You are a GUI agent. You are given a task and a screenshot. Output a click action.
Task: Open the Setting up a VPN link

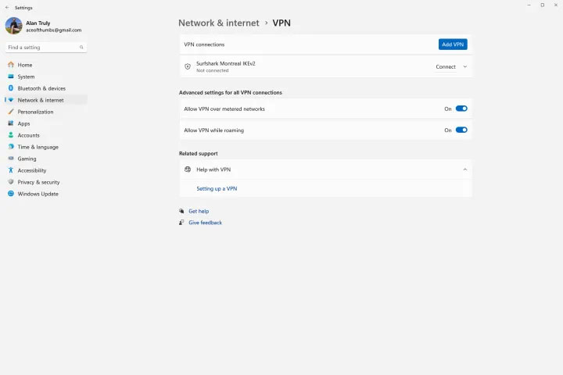(217, 189)
